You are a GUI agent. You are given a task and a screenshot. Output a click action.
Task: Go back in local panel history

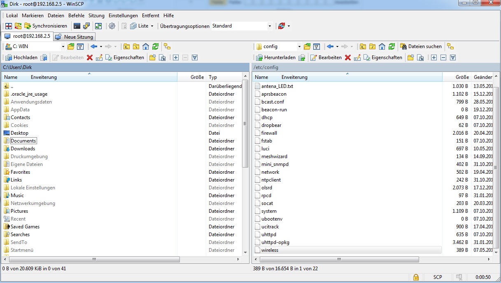(x=94, y=46)
